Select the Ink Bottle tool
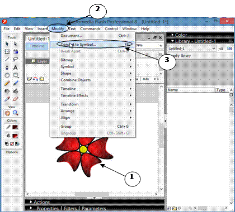This screenshot has height=212, width=235. coord(7,91)
